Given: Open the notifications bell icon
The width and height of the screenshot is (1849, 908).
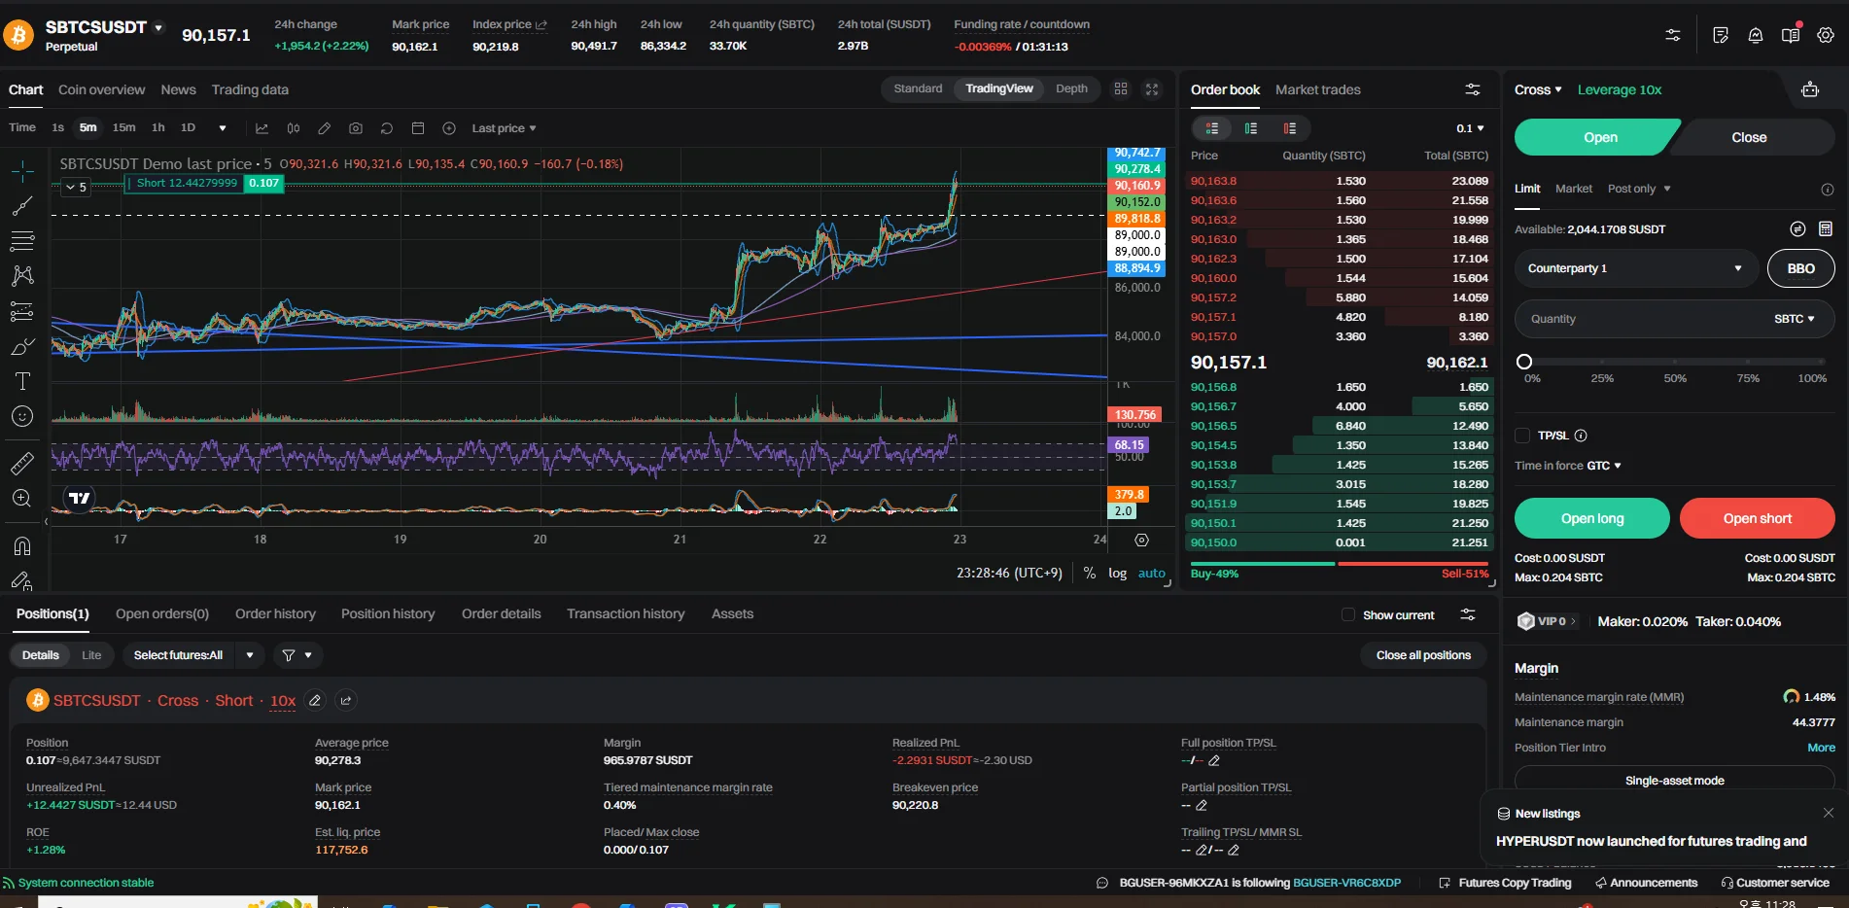Looking at the screenshot, I should click(1755, 35).
